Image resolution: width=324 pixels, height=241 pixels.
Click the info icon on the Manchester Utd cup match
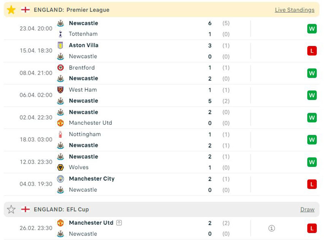pyautogui.click(x=272, y=228)
